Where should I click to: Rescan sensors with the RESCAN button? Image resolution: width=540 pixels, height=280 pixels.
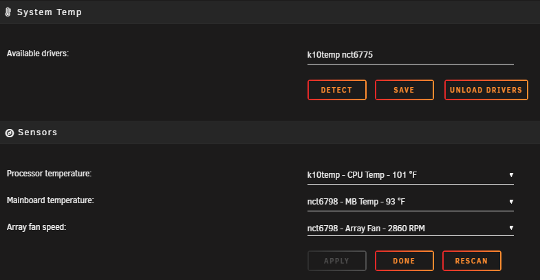pyautogui.click(x=472, y=261)
